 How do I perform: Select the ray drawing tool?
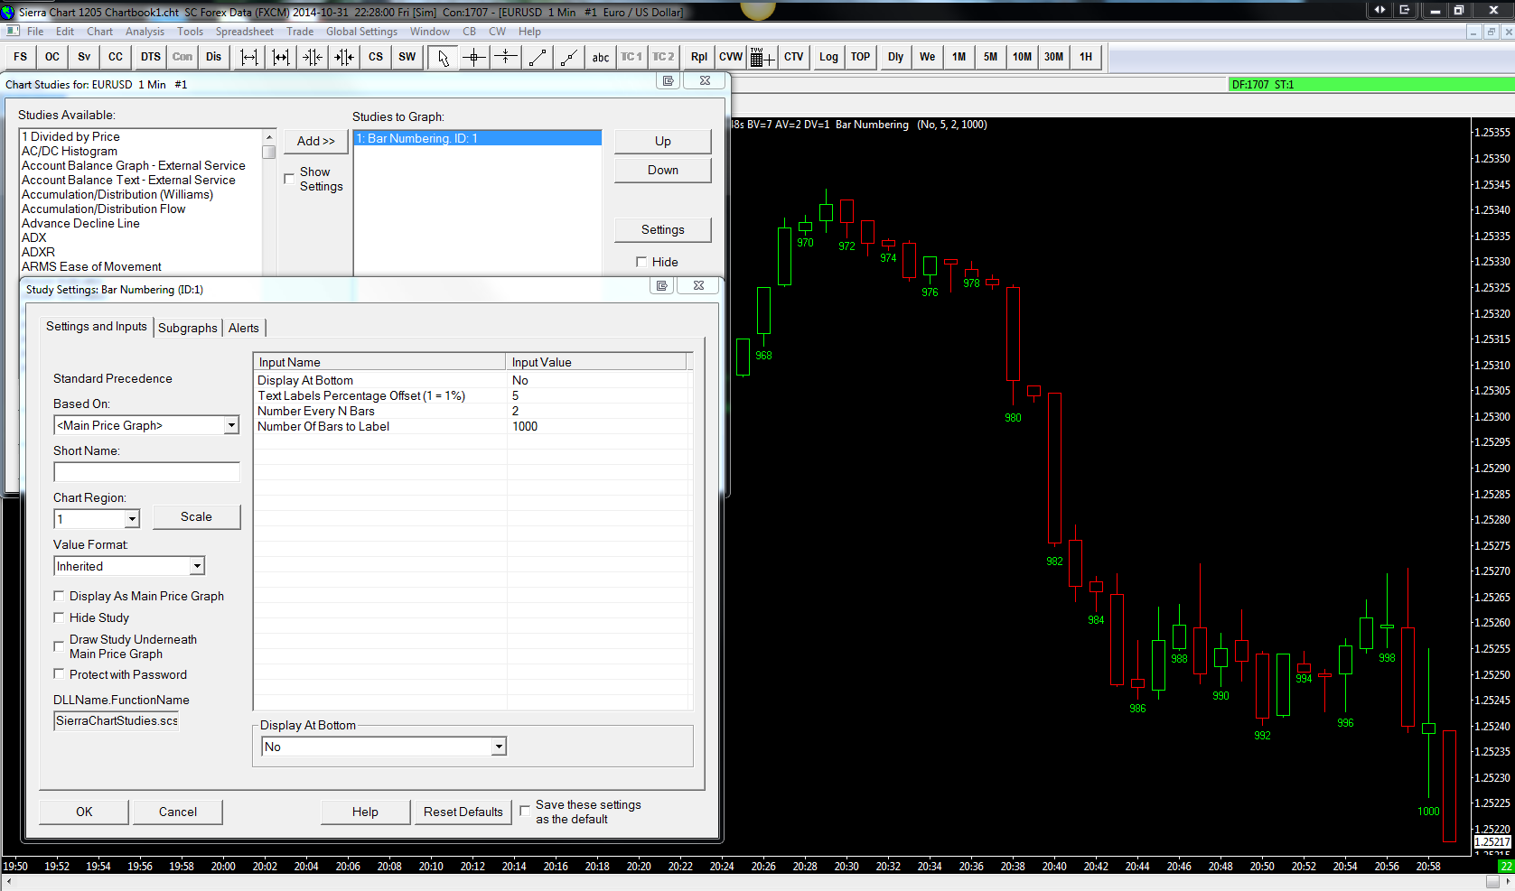tap(569, 57)
